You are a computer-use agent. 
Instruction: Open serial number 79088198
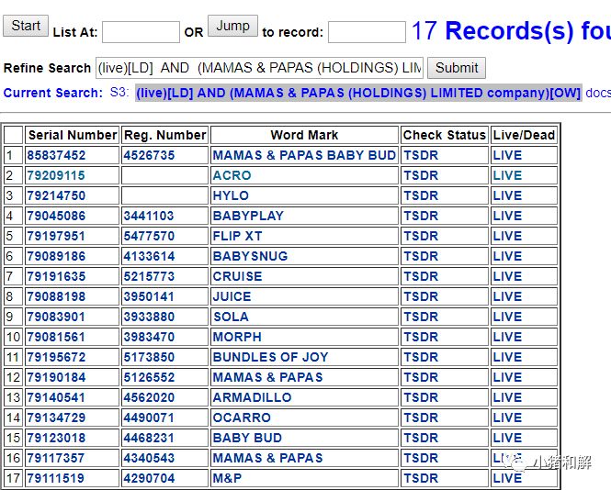click(x=56, y=297)
